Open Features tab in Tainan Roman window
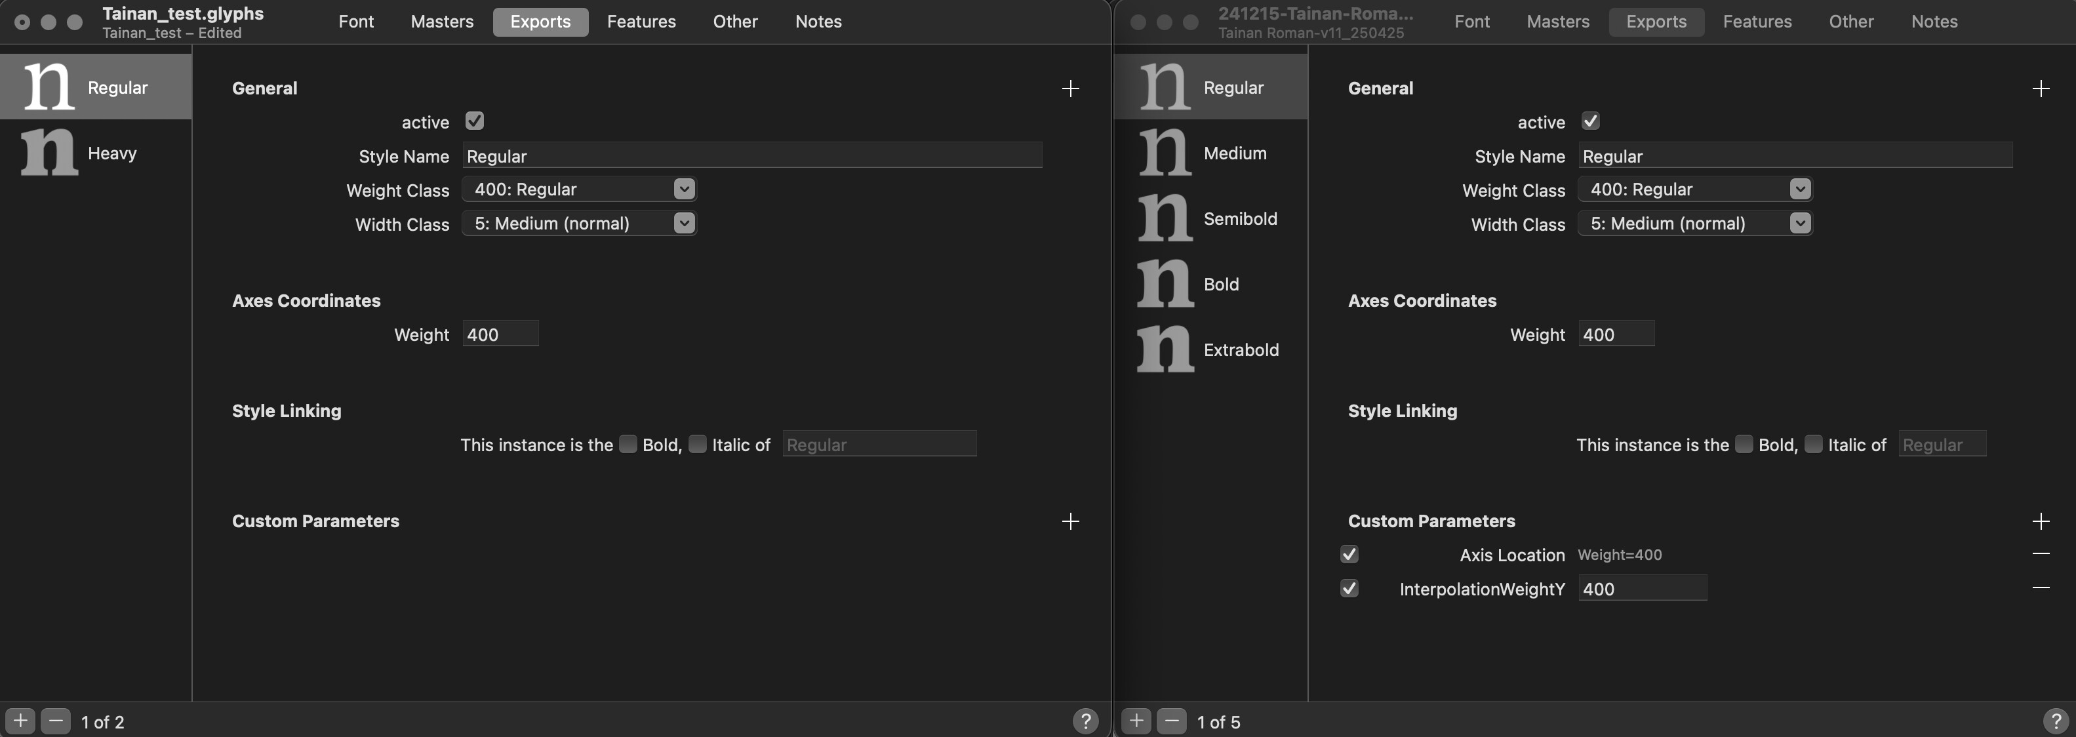2076x737 pixels. [x=1757, y=22]
